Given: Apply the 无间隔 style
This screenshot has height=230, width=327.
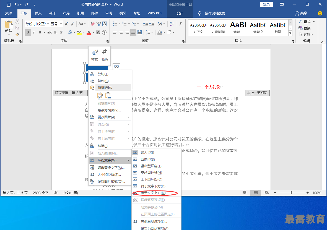Looking at the screenshot, I should (218, 27).
